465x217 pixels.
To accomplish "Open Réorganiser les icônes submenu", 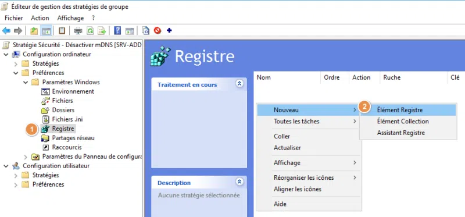I will pos(308,178).
